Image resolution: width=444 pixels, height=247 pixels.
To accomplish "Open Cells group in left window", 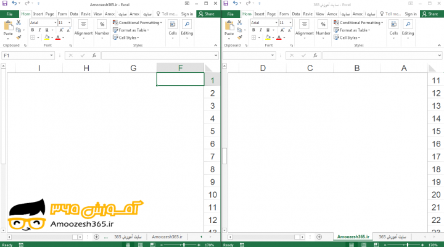I will tap(173, 29).
